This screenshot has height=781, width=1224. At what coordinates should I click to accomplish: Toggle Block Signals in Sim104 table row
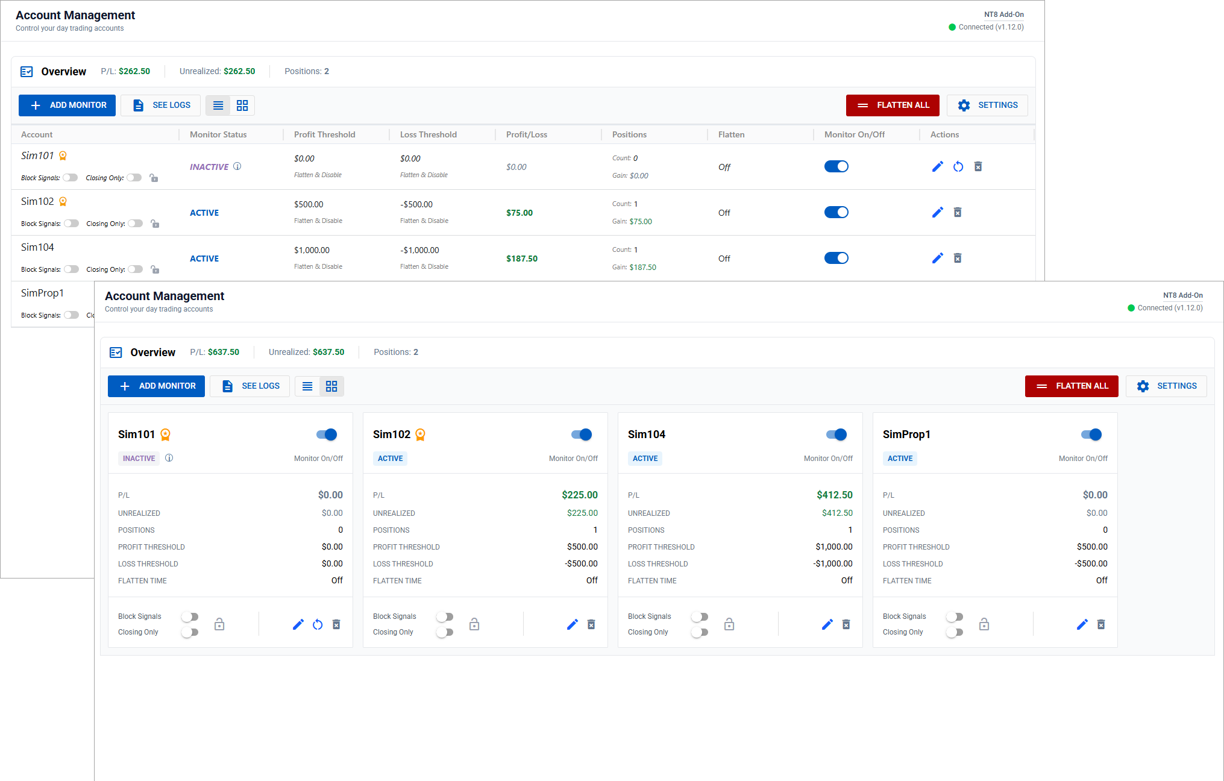(72, 269)
